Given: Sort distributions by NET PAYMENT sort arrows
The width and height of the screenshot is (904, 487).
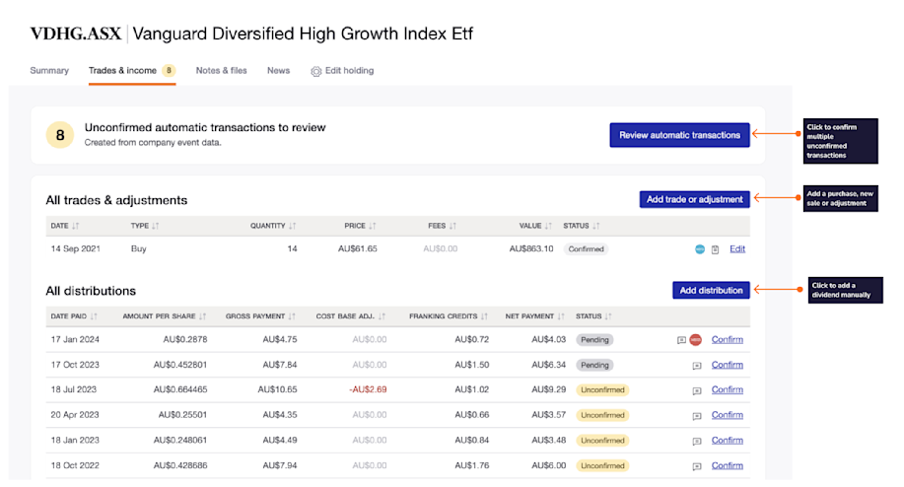Looking at the screenshot, I should coord(561,316).
